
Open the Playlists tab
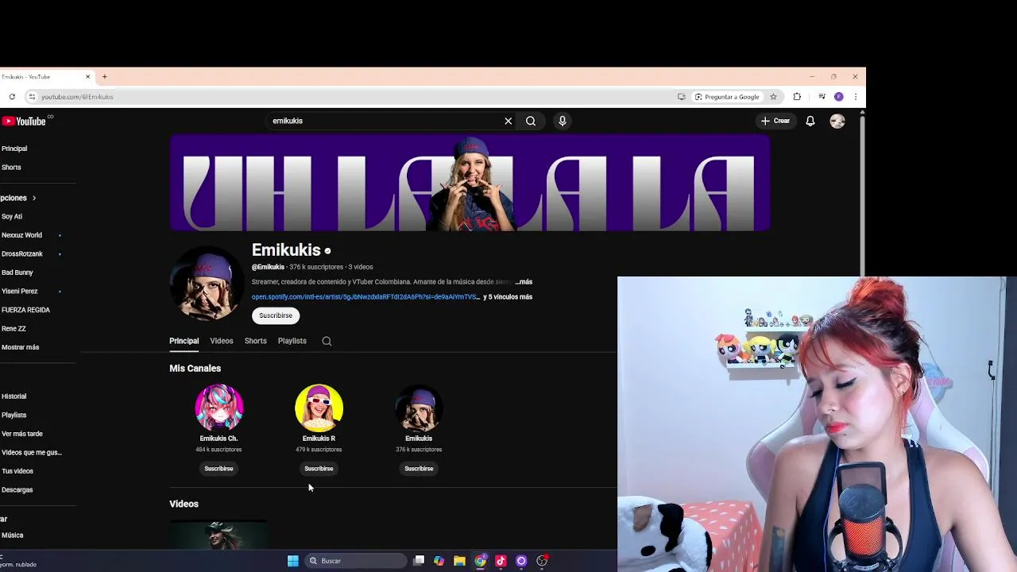[x=292, y=341]
